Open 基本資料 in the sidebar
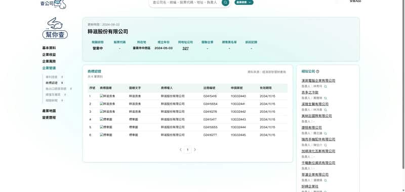This screenshot has height=192, width=405. [49, 48]
